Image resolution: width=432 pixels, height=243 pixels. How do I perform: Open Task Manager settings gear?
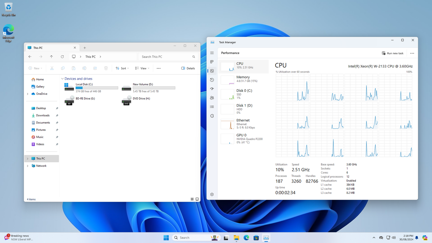pyautogui.click(x=212, y=194)
